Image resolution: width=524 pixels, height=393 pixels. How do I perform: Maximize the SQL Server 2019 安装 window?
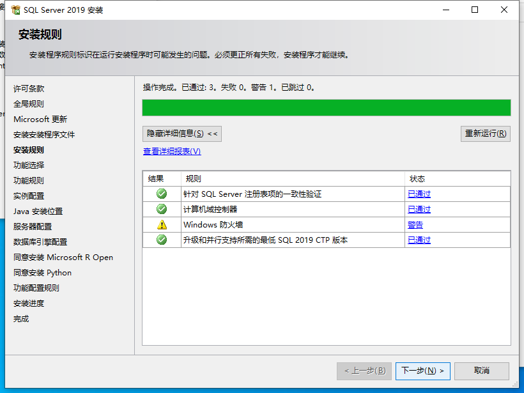point(475,10)
